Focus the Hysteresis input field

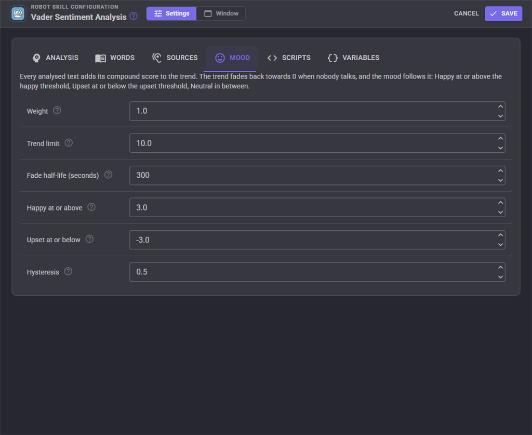317,272
